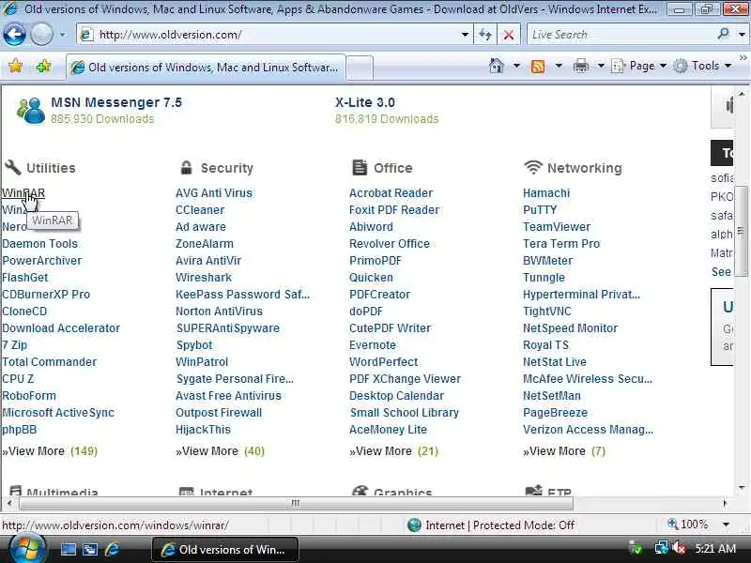Image resolution: width=751 pixels, height=563 pixels.
Task: Click taskbar button Old versions of Win...
Action: (x=225, y=549)
